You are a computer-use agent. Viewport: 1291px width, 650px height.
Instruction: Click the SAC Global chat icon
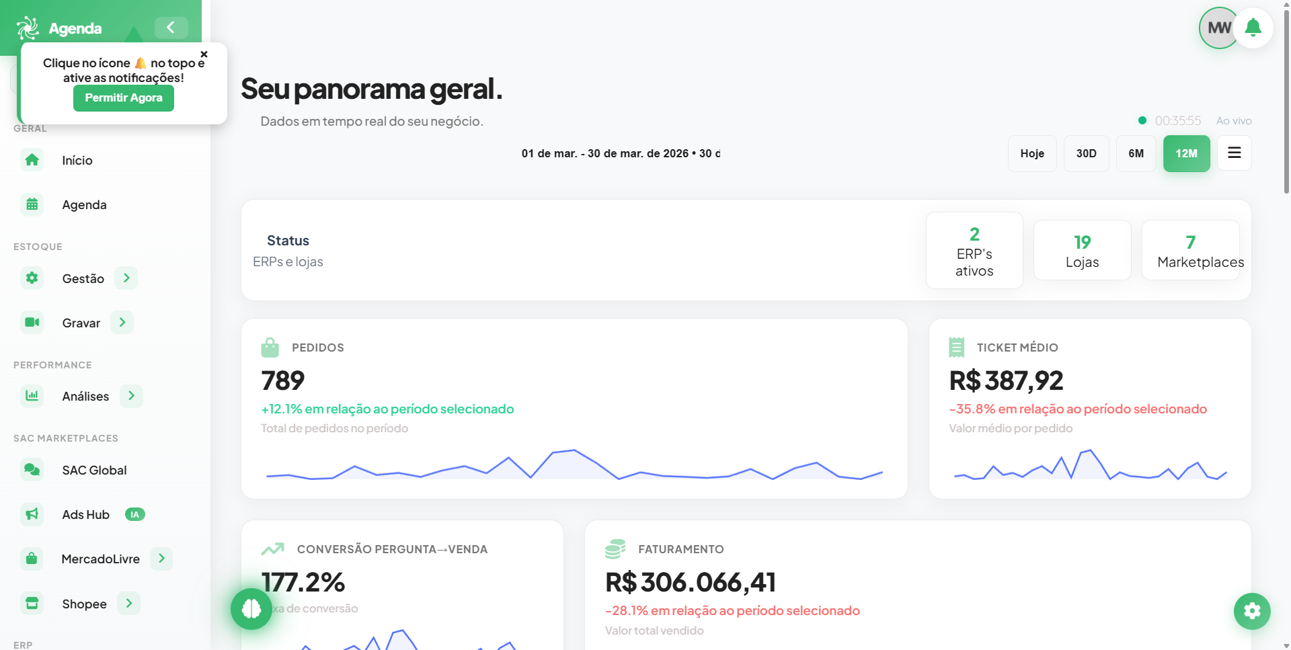(32, 469)
